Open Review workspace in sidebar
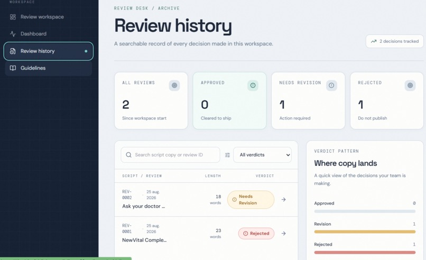This screenshot has height=260, width=426. coord(48,17)
